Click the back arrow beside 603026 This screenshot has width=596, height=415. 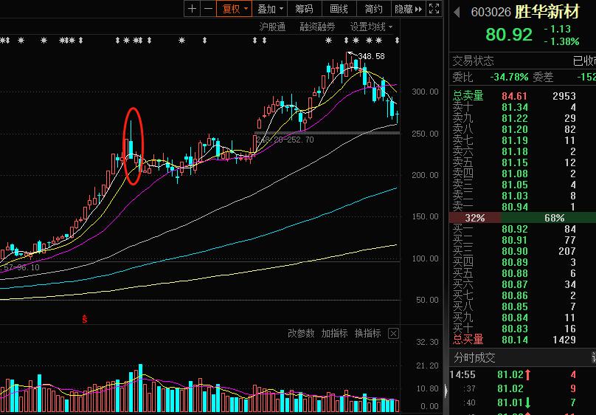tap(457, 12)
